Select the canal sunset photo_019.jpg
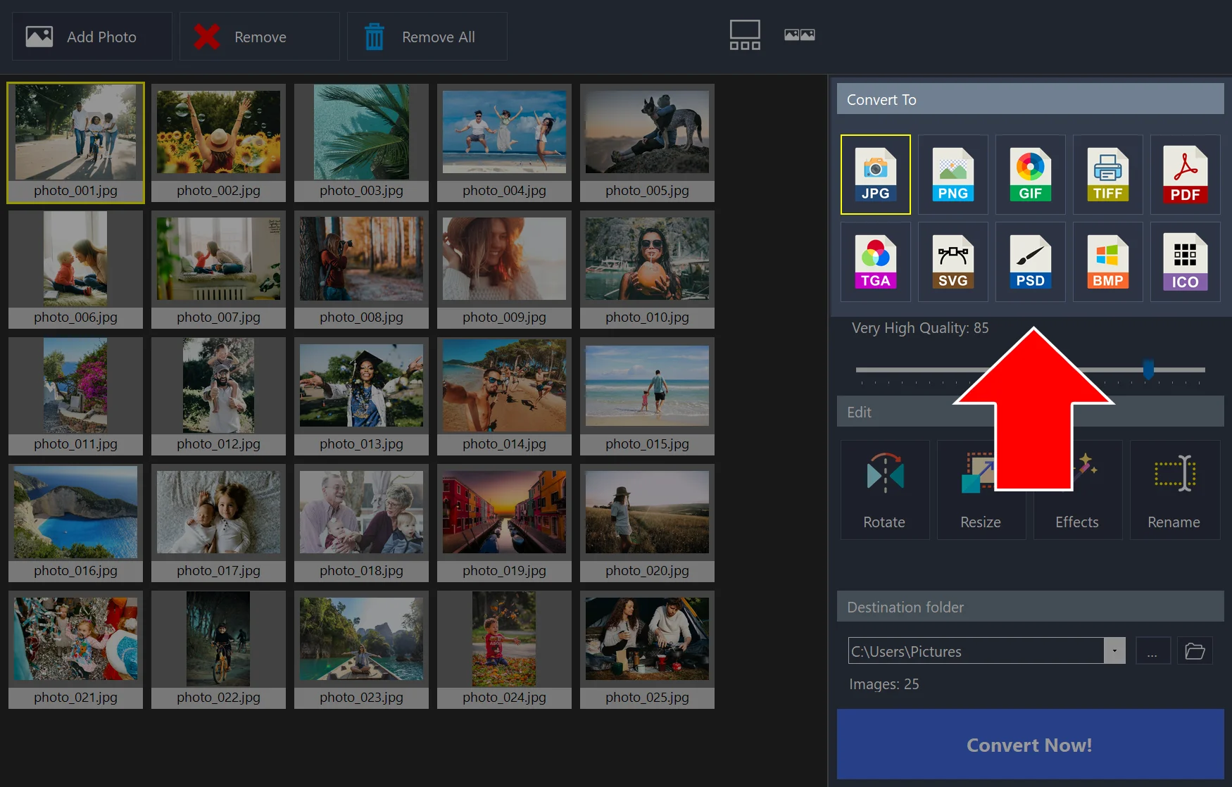Viewport: 1232px width, 787px height. [x=504, y=523]
